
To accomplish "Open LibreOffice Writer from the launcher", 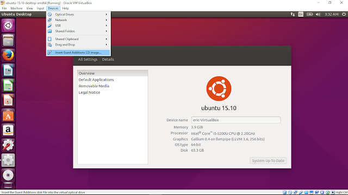I will click(x=8, y=70).
